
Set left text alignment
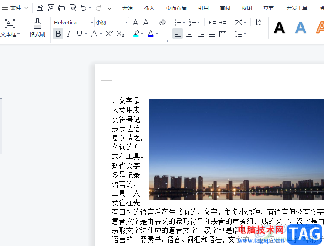coord(178,34)
